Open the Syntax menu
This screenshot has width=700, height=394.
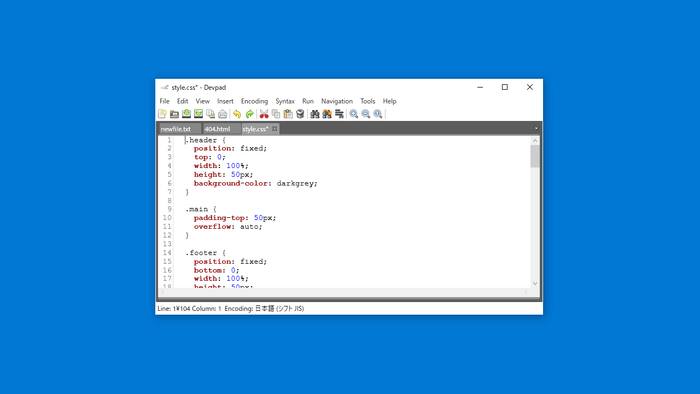tap(285, 101)
